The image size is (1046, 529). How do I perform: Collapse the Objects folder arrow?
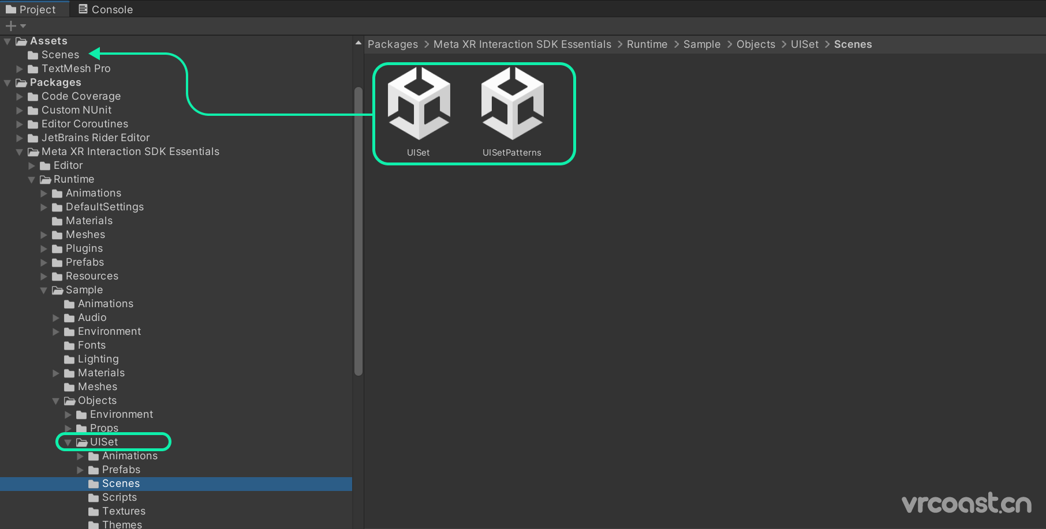pos(56,401)
